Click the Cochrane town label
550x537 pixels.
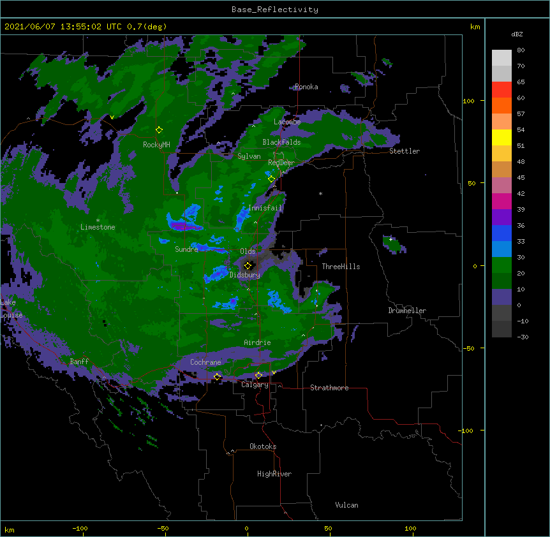tap(205, 362)
